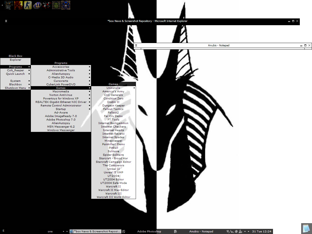Viewport: 312px width, 234px height.
Task: Launch Starcraft - Brood War from Games menu
Action: click(113, 158)
